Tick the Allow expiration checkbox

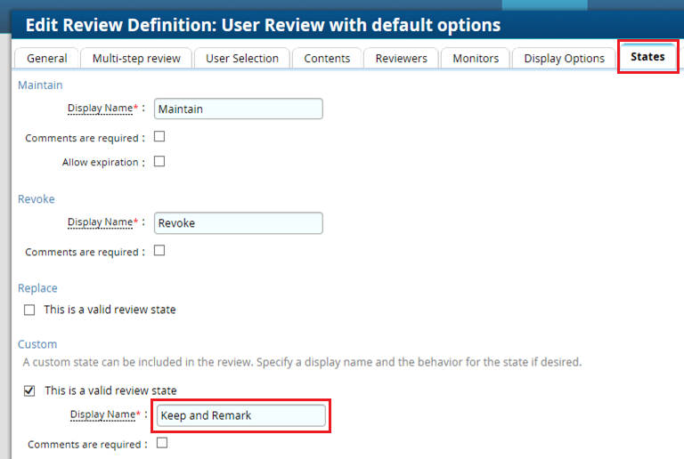click(x=160, y=162)
